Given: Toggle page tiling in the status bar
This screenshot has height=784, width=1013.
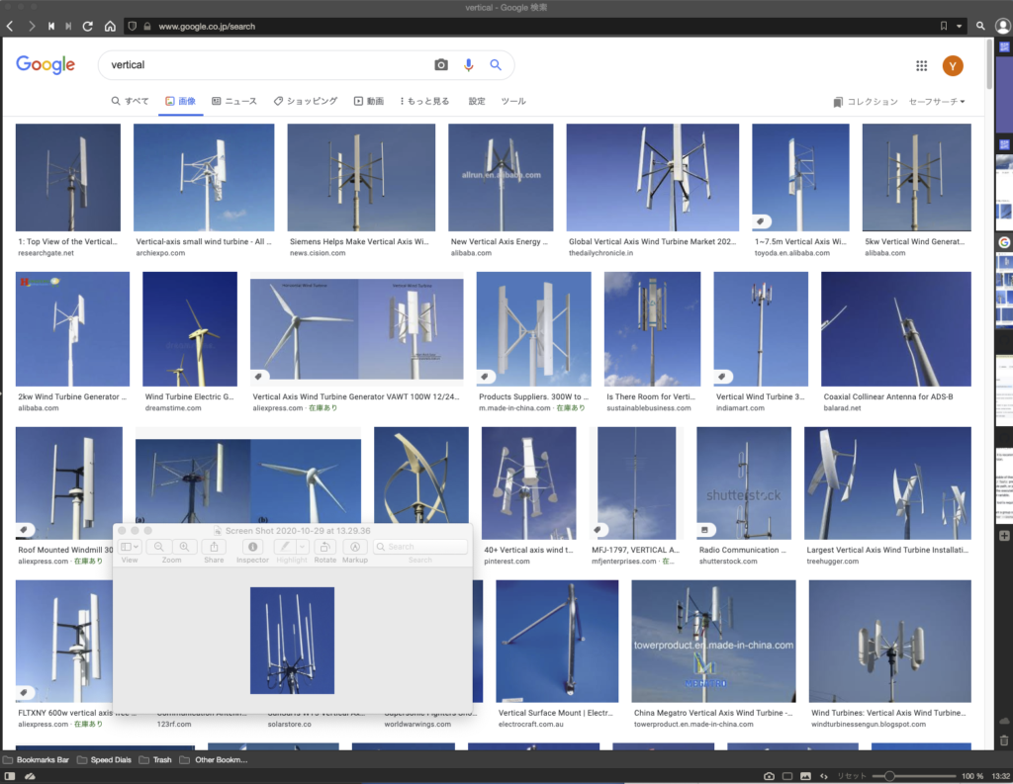Looking at the screenshot, I should [x=787, y=776].
